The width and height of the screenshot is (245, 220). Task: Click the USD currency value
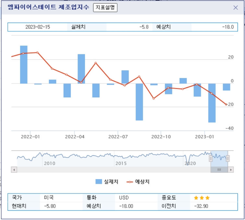tap(124, 198)
